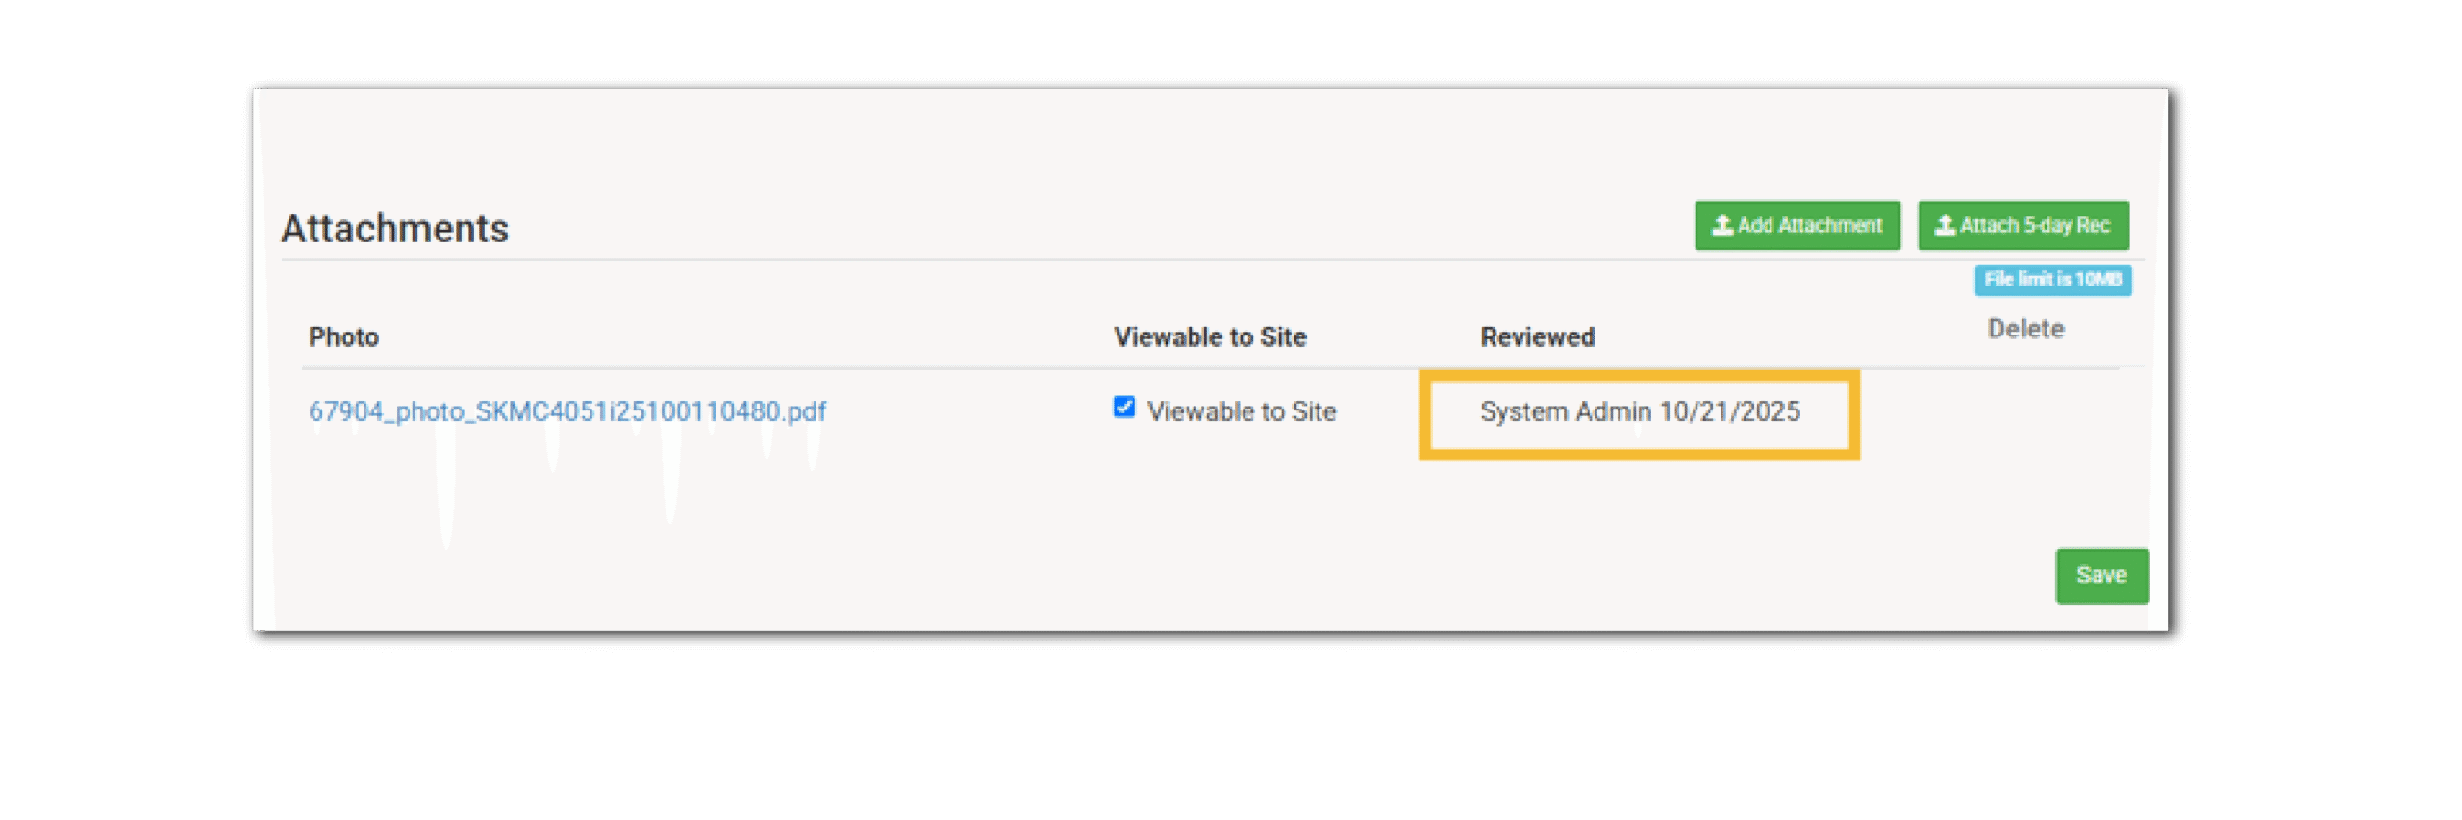Uncheck the Viewable to Site checkbox

point(1123,408)
